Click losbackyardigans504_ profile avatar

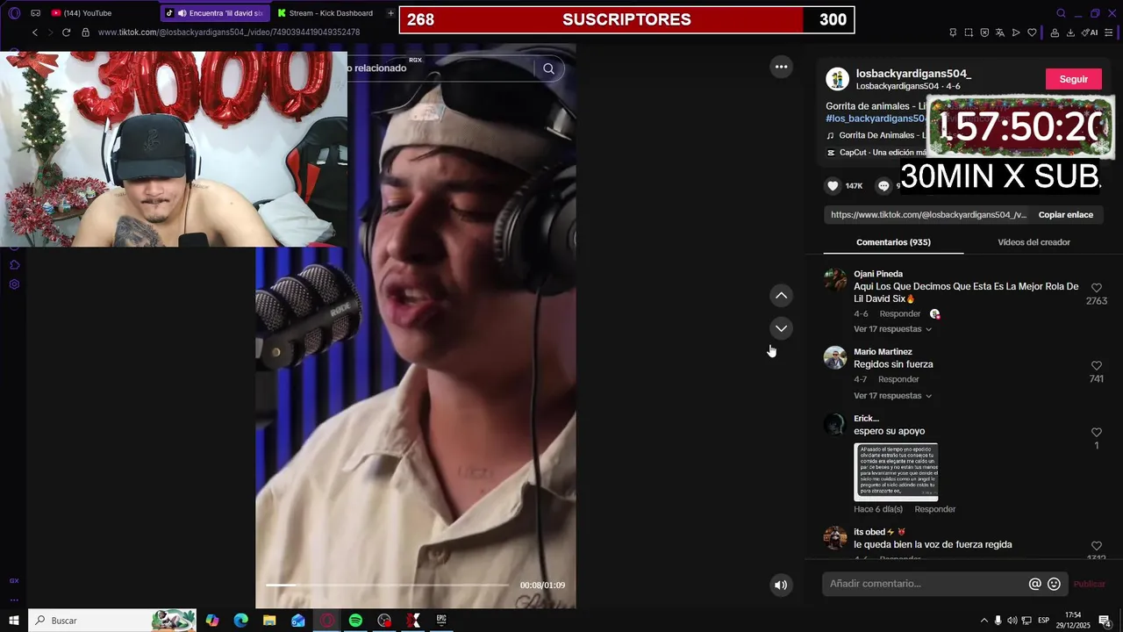point(837,79)
